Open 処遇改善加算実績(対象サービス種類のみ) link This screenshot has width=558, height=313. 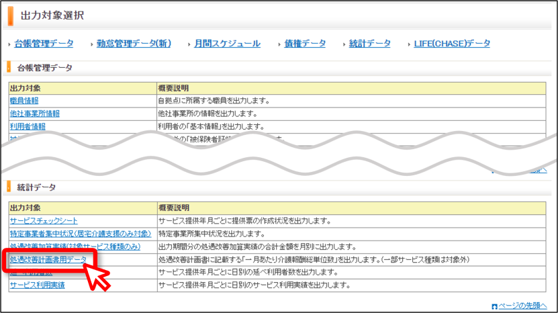click(75, 247)
